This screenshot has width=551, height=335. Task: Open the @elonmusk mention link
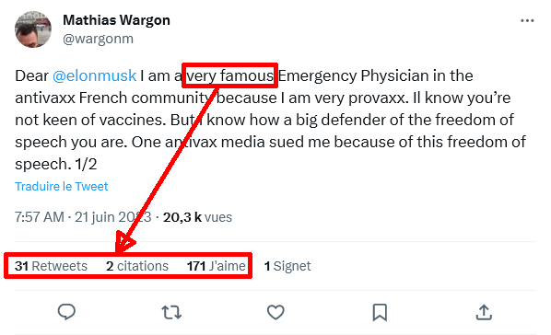point(95,75)
